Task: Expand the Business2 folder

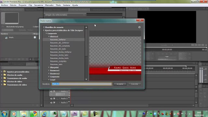Action: (x=49, y=73)
